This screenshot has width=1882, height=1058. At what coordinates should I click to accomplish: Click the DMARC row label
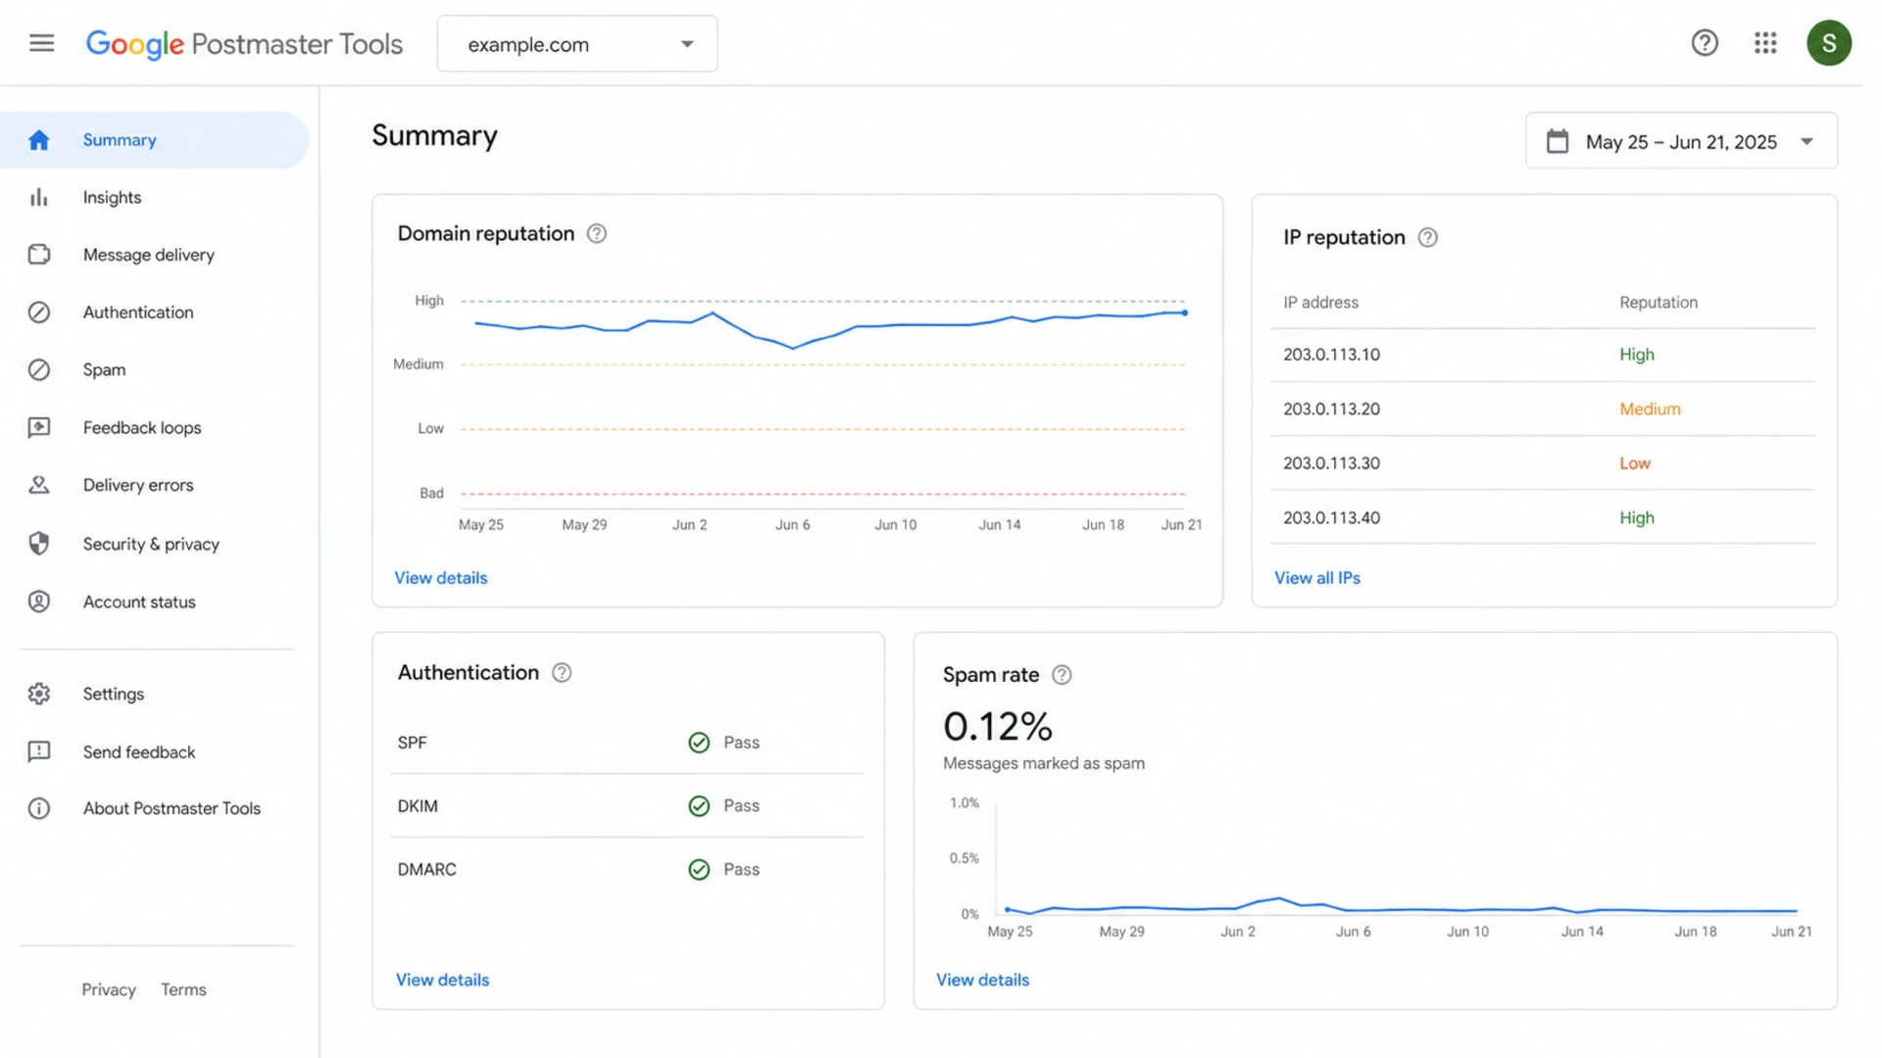(x=426, y=870)
